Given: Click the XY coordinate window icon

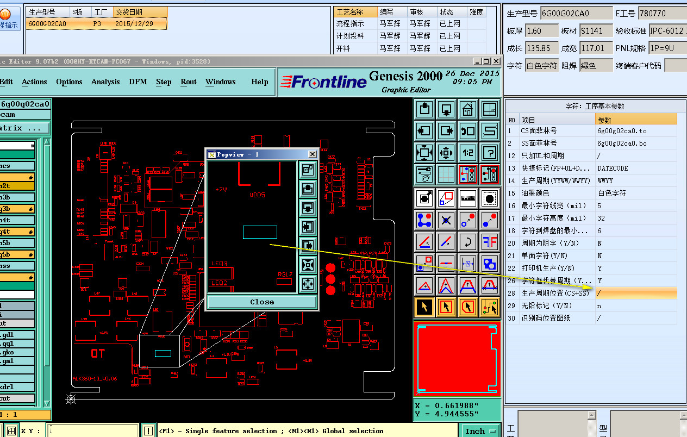Looking at the screenshot, I should pyautogui.click(x=490, y=109).
